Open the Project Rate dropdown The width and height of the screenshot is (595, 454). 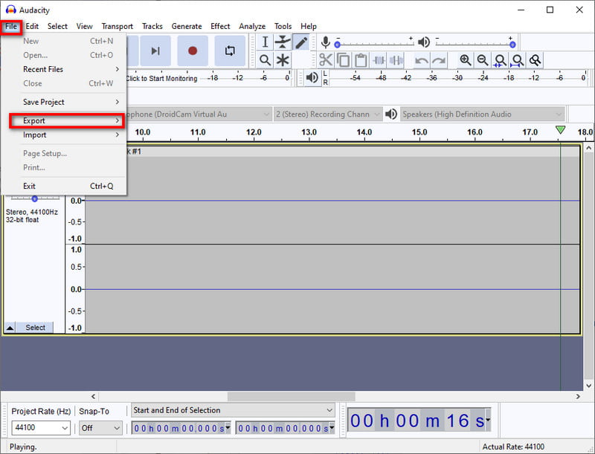point(41,428)
